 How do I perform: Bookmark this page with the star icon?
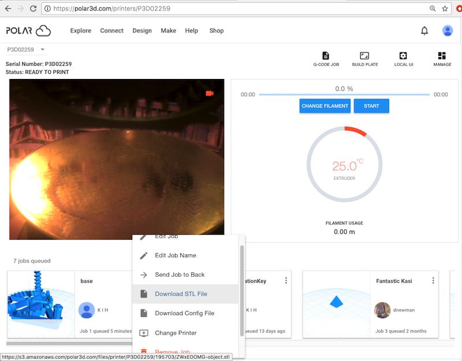[x=445, y=9]
